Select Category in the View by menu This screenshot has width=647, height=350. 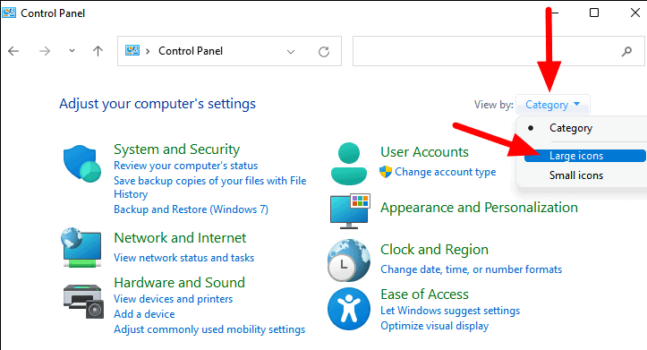click(x=571, y=128)
